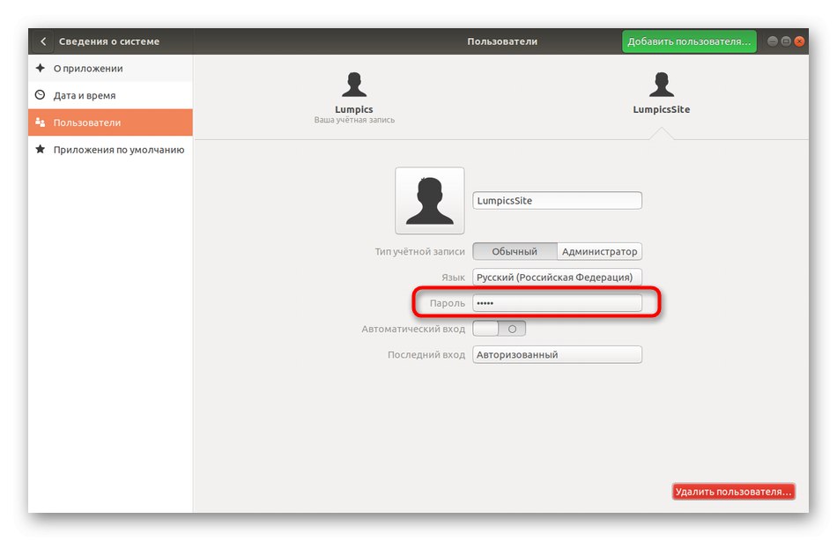This screenshot has height=541, width=837.
Task: Close the settings window
Action: 799,41
